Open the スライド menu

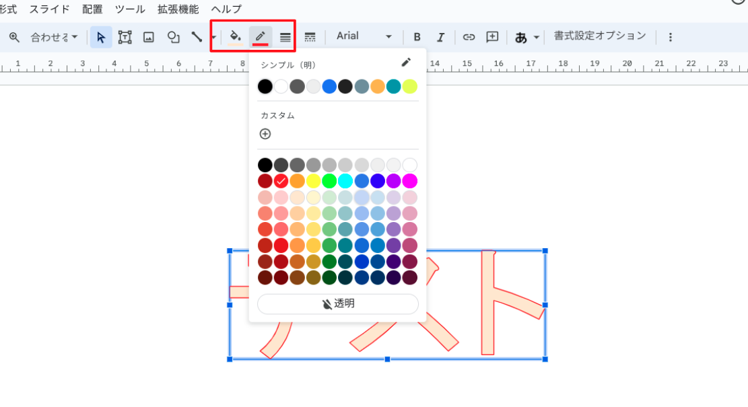50,9
